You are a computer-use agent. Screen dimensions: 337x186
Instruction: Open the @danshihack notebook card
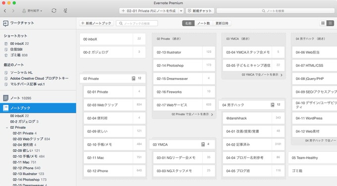[254, 118]
